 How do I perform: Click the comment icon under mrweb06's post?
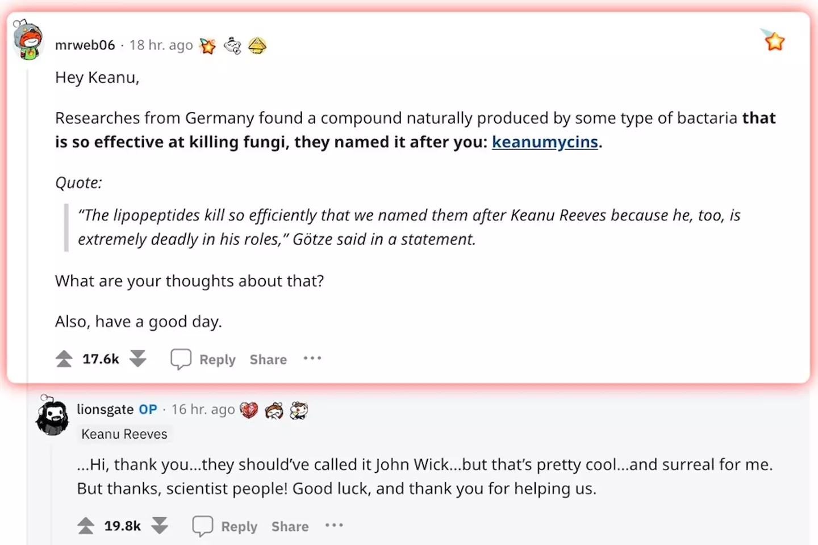pos(181,359)
